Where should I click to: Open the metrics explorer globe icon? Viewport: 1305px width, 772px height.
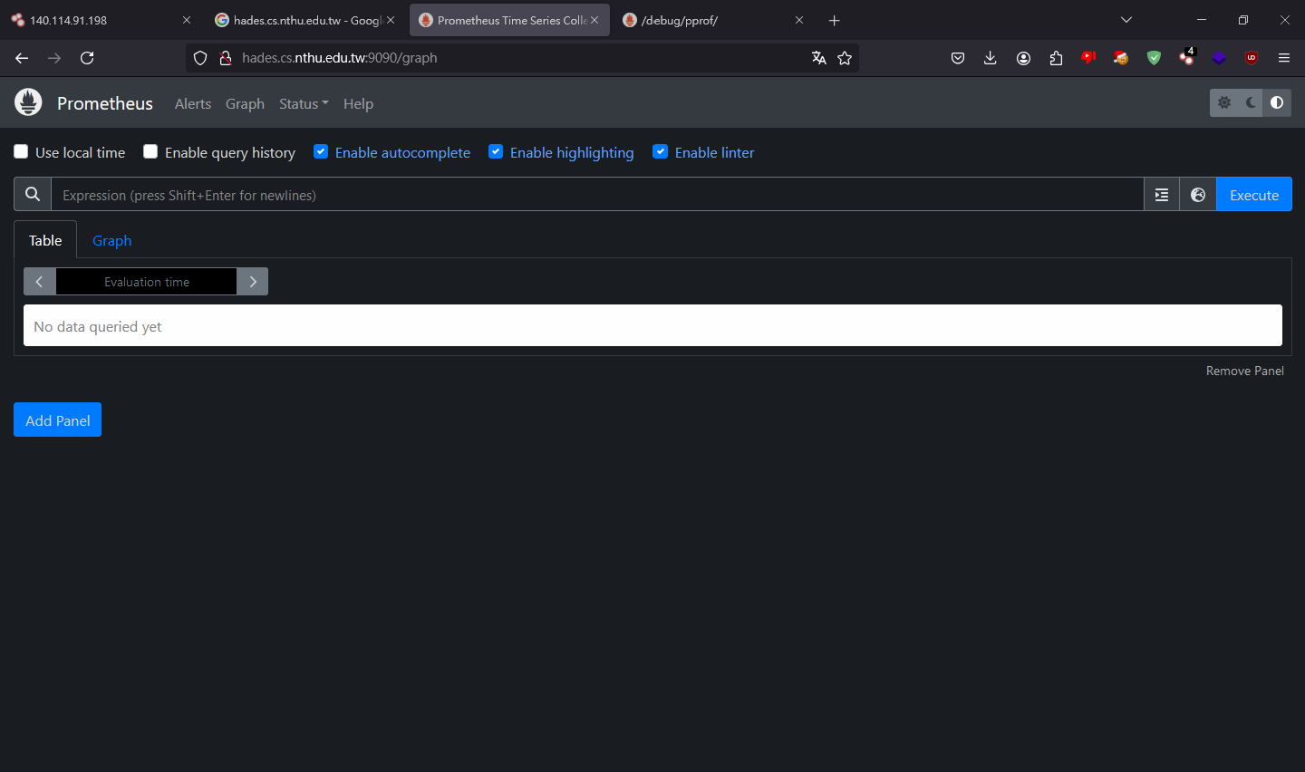pyautogui.click(x=1198, y=195)
